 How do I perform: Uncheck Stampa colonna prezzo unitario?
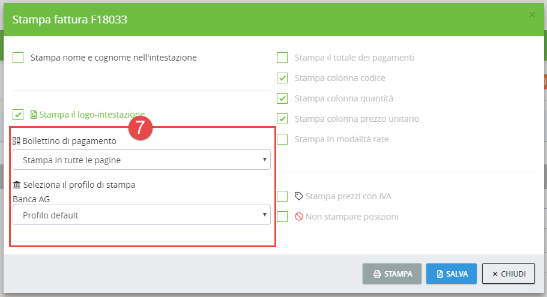pyautogui.click(x=282, y=119)
